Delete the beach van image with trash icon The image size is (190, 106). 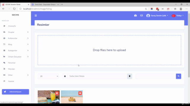tap(80, 93)
